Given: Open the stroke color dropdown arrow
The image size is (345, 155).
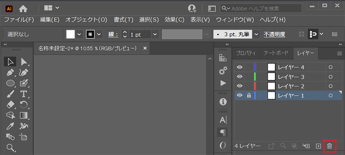Looking at the screenshot, I should coord(99,34).
